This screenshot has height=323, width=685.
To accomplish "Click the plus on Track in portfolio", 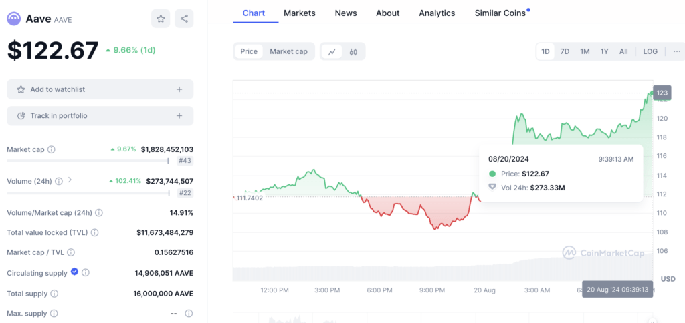I will [179, 116].
